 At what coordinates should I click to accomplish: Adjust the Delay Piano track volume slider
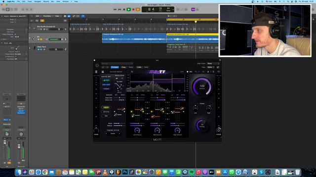56,49
